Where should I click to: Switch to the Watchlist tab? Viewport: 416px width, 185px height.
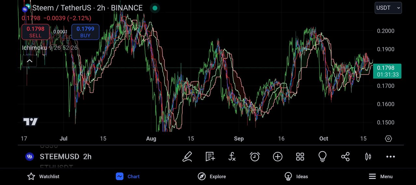pyautogui.click(x=43, y=177)
